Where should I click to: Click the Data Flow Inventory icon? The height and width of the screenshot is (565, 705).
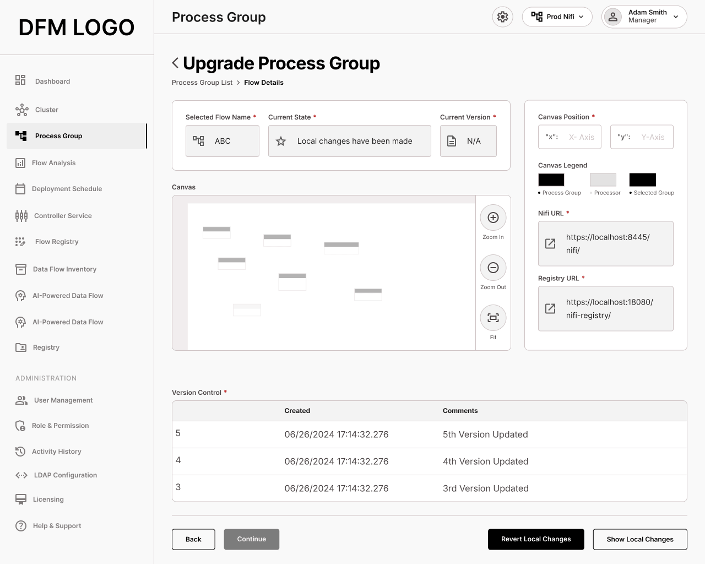21,269
